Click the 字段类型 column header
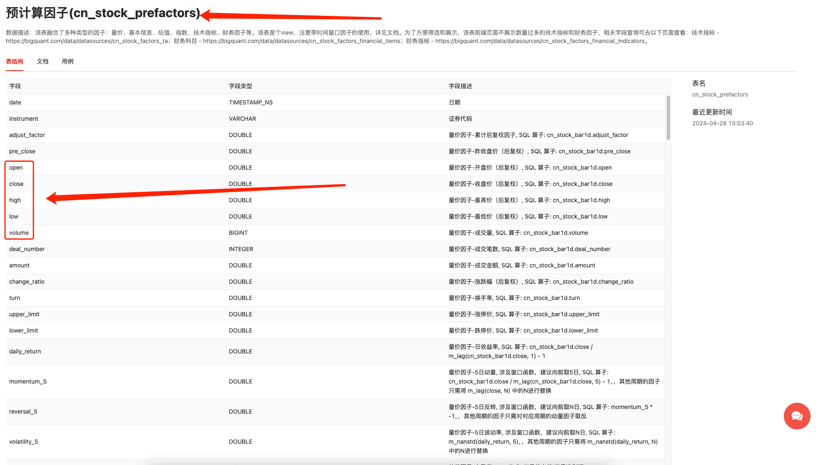Screen dimensions: 816x465 coord(240,86)
